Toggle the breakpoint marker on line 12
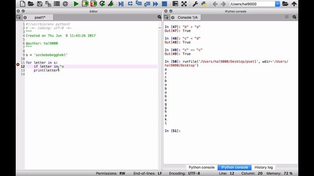Viewport: 314px width, 176px height. 18,65
